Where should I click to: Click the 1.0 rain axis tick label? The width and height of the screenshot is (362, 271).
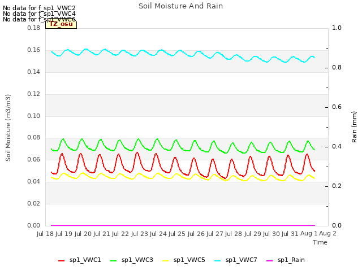pyautogui.click(x=337, y=28)
